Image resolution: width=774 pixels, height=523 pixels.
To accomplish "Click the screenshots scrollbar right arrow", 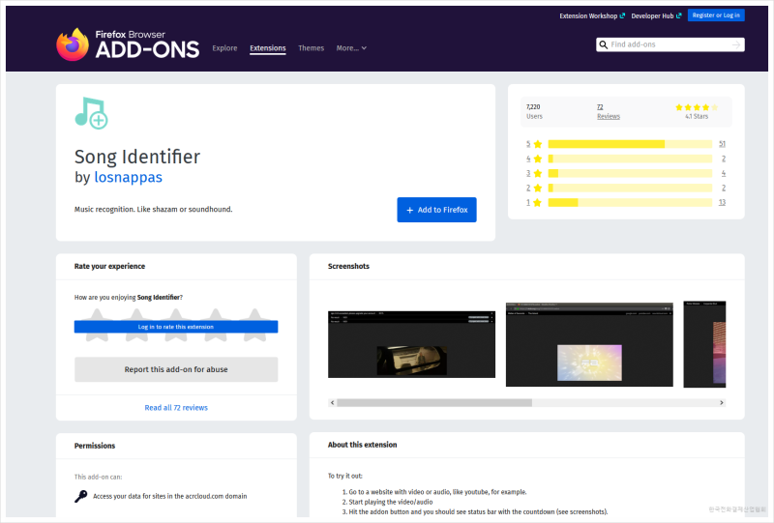I will 722,402.
